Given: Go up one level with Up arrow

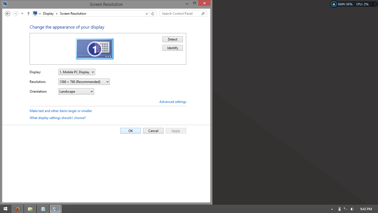Looking at the screenshot, I should (28, 14).
